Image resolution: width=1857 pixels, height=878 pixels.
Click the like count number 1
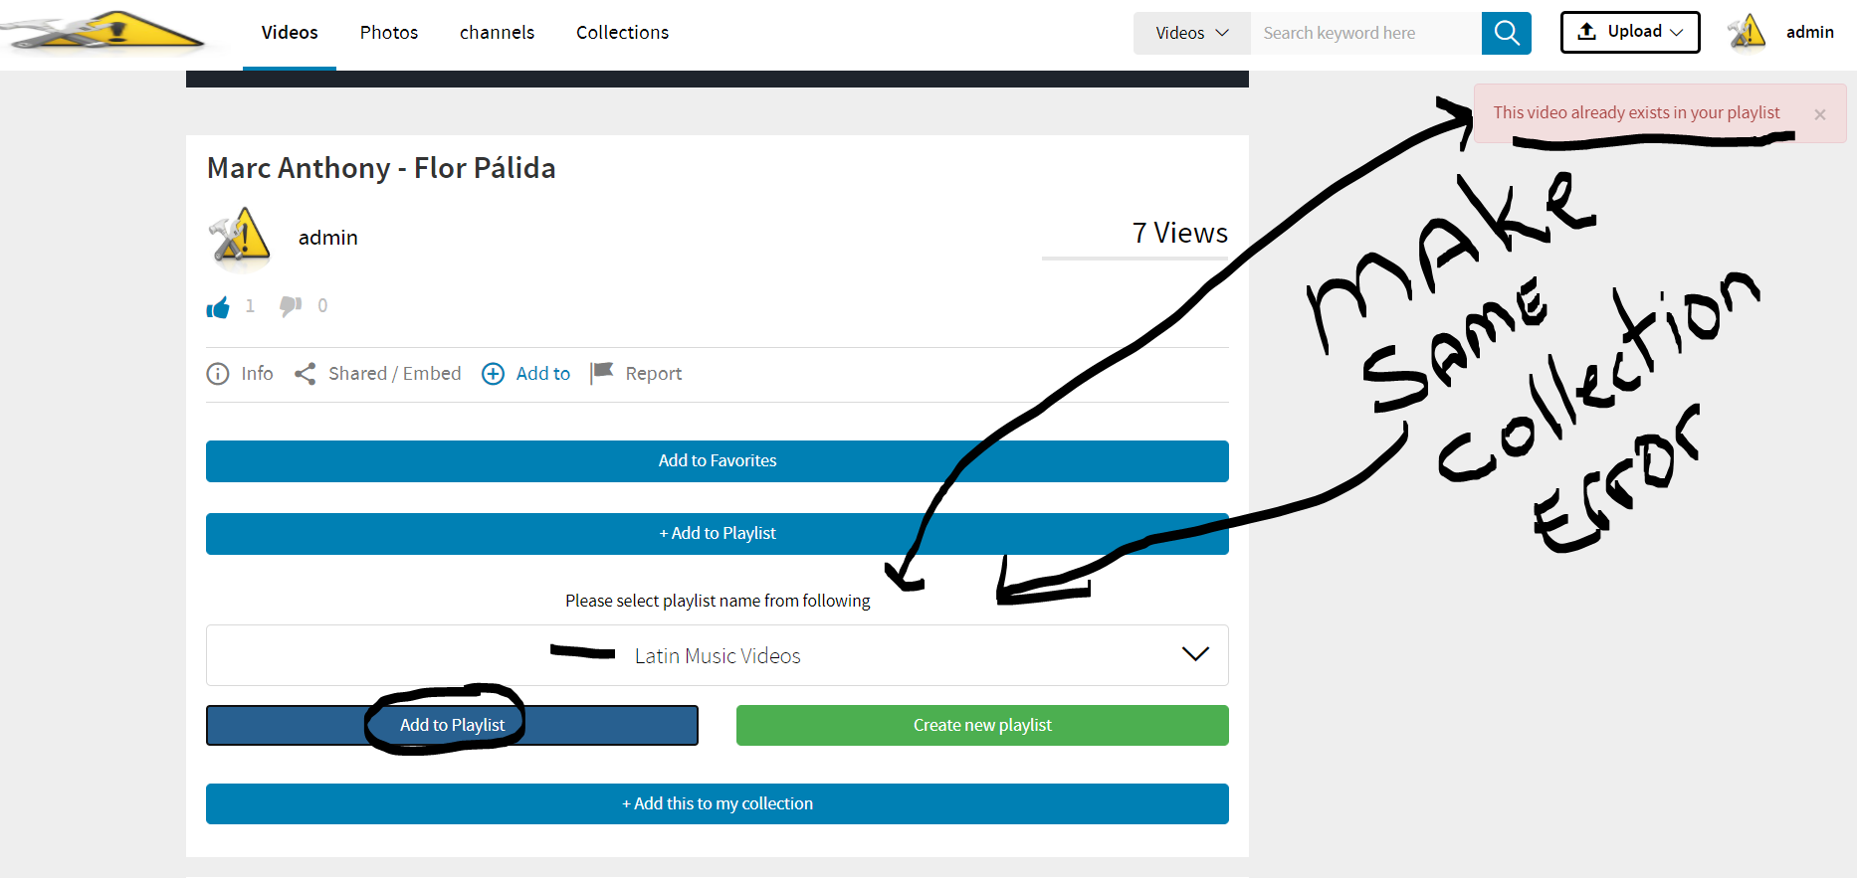click(250, 306)
